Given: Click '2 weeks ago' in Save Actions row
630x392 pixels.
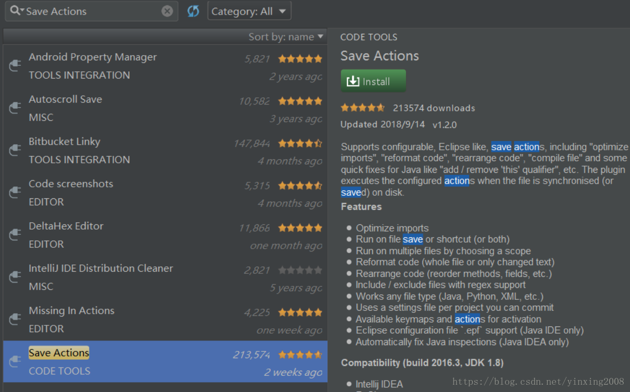Looking at the screenshot, I should click(293, 372).
